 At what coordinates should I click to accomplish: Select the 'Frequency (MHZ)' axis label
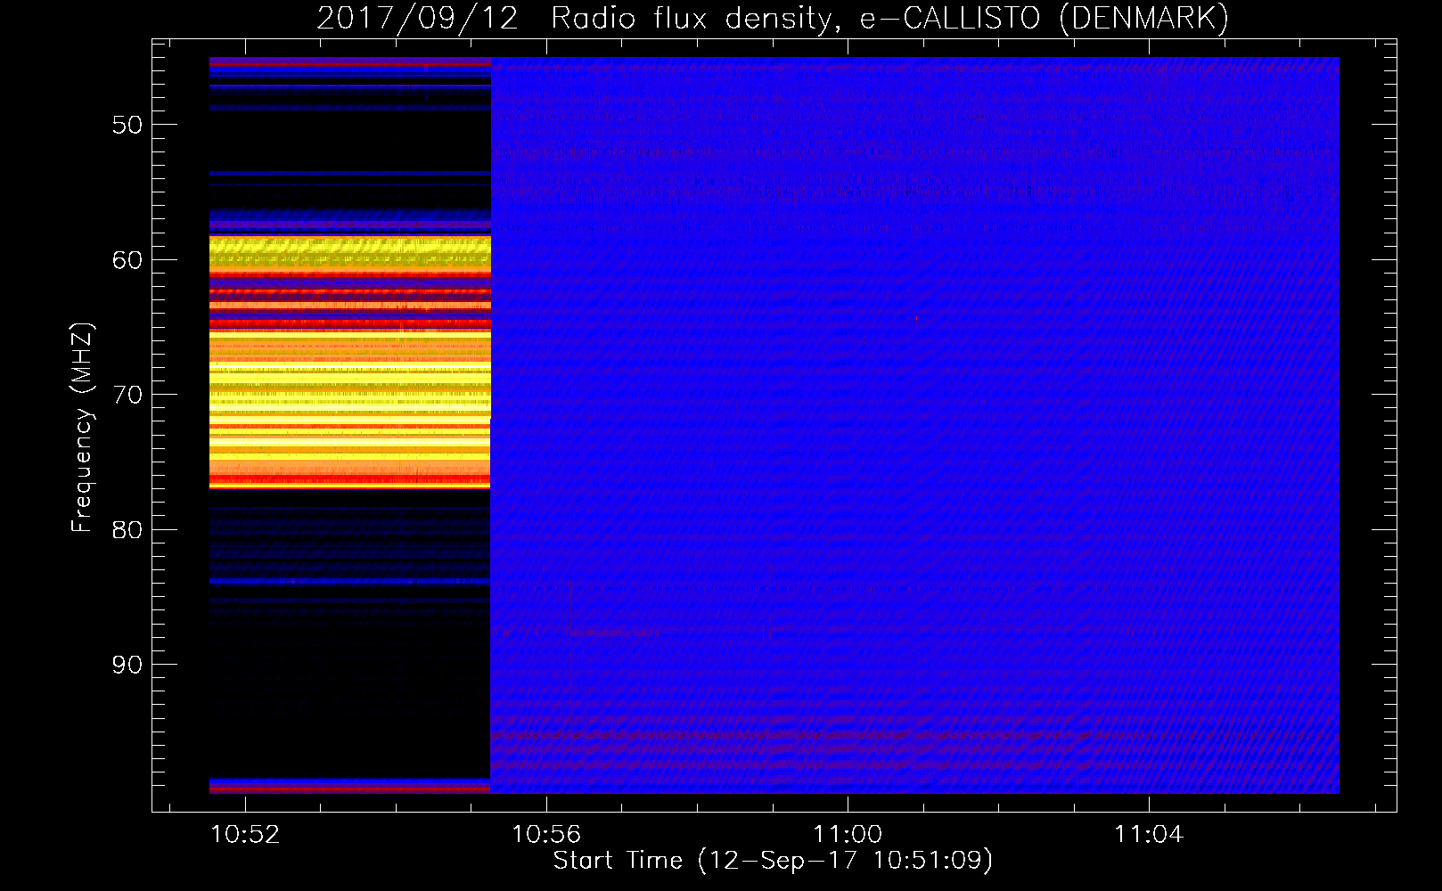coord(82,428)
